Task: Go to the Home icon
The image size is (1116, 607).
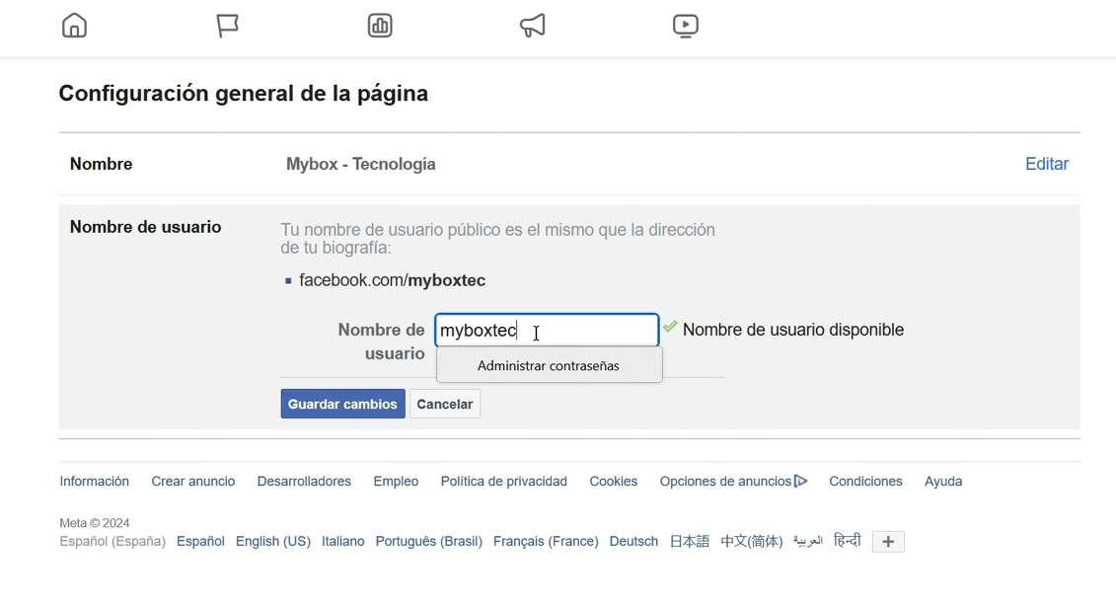Action: coord(75,26)
